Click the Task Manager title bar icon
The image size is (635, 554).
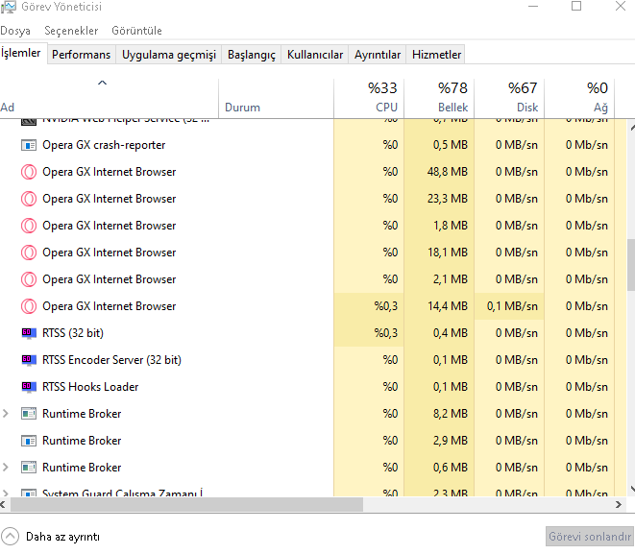pyautogui.click(x=8, y=7)
